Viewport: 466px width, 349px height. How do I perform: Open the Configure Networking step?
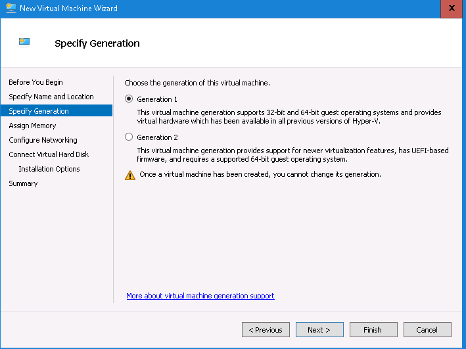[x=43, y=140]
